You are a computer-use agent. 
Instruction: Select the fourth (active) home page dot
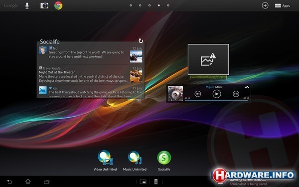click(159, 5)
